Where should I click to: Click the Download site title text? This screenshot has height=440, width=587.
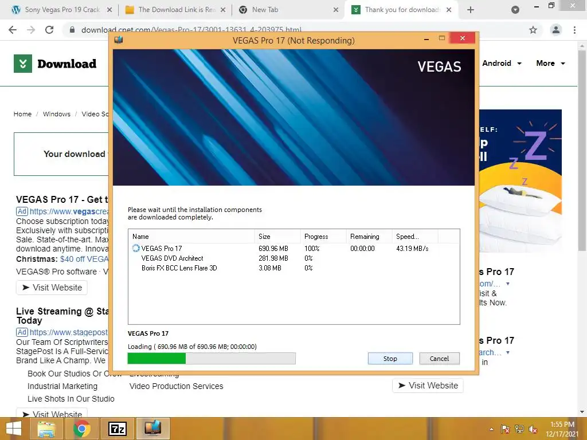67,64
